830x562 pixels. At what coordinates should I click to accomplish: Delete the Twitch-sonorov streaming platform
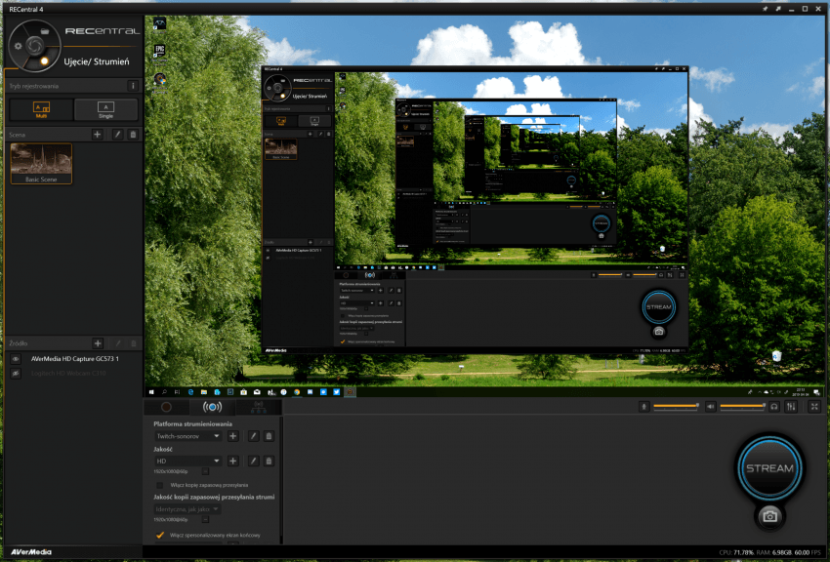point(269,436)
